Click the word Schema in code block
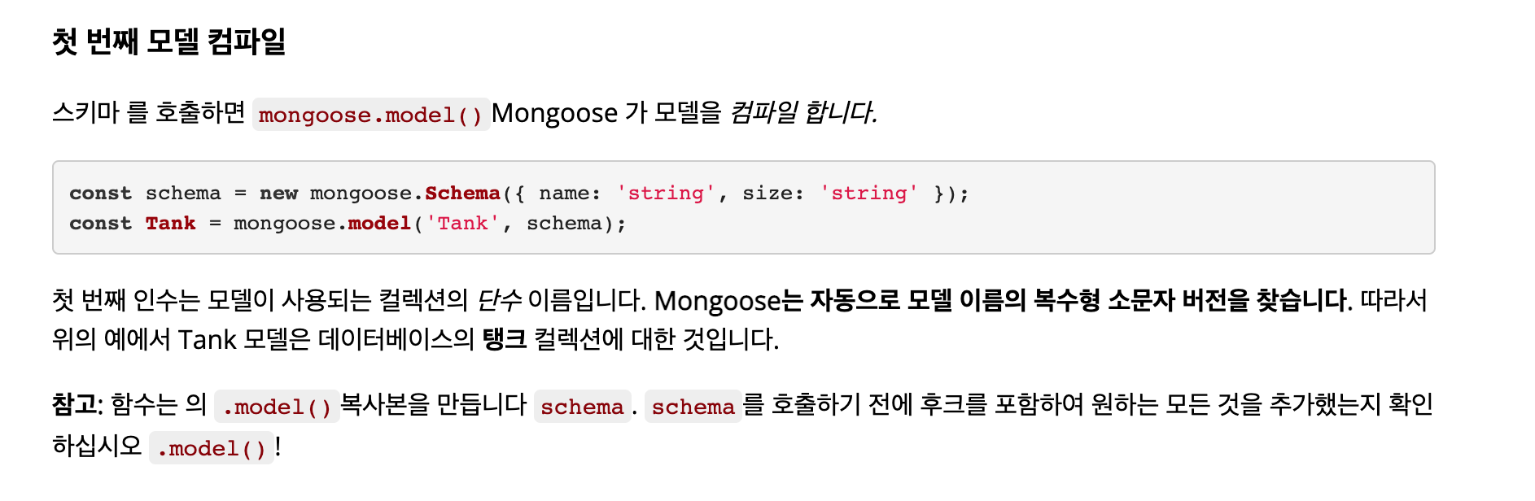 (x=462, y=194)
